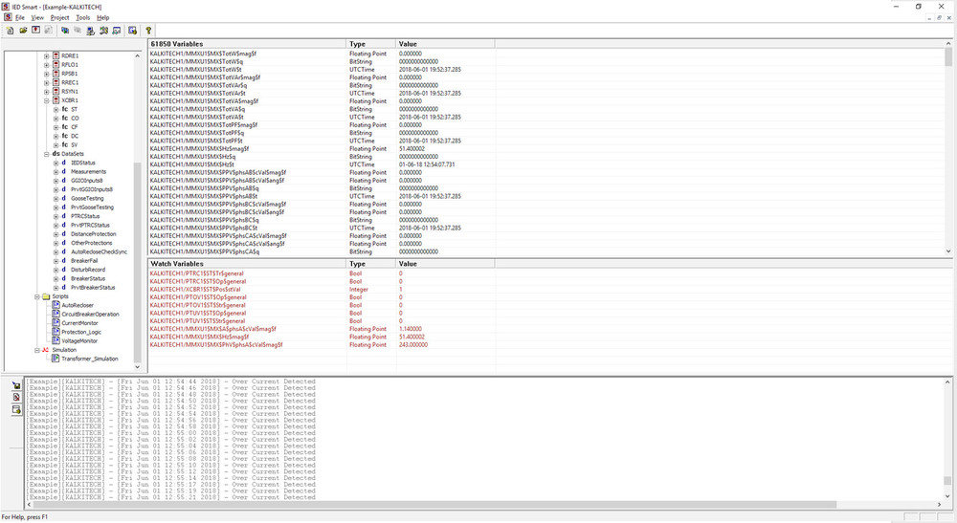Click the New project toolbar icon
The width and height of the screenshot is (957, 523).
point(9,31)
